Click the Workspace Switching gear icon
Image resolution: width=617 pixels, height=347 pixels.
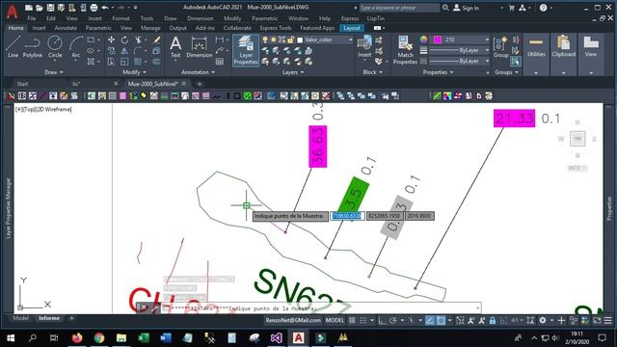[x=543, y=320]
